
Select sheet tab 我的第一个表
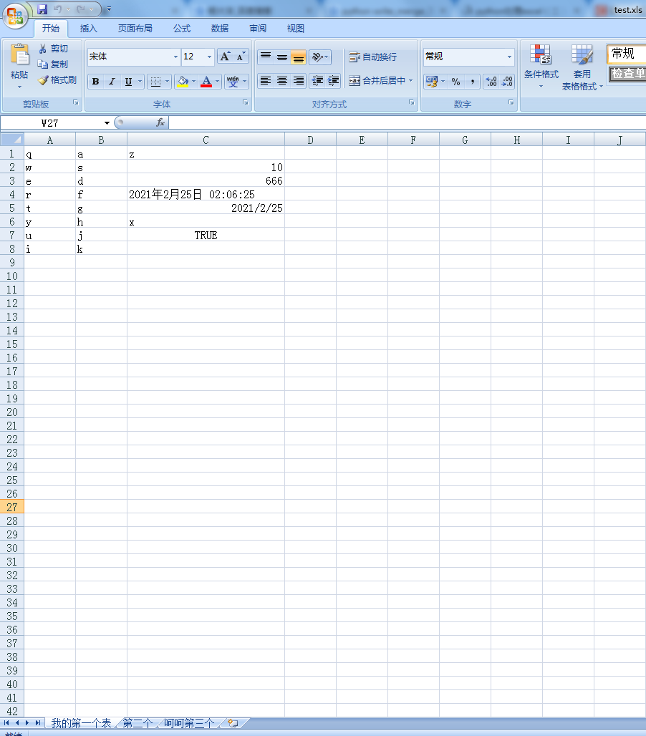81,723
